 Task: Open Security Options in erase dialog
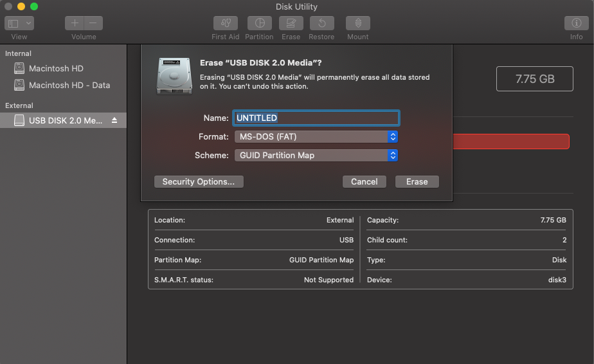pos(199,181)
